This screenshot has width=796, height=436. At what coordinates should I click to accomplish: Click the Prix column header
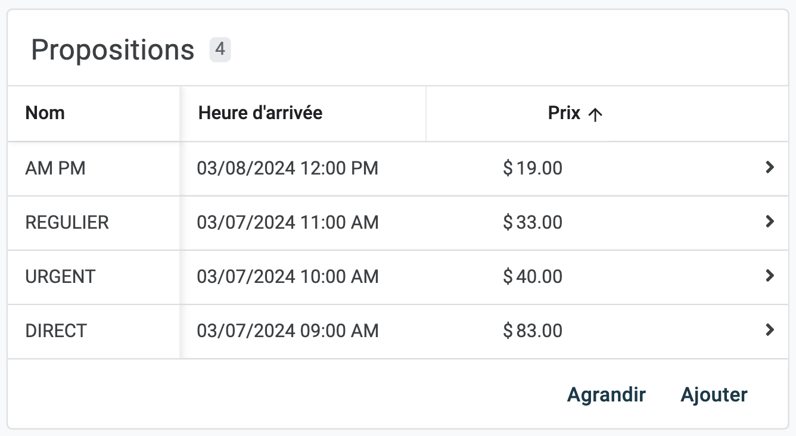pos(564,113)
